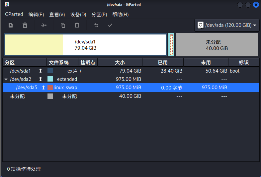Click the / mount point of /dev/sda1
Screen dimensions: 261x177
tap(81, 71)
